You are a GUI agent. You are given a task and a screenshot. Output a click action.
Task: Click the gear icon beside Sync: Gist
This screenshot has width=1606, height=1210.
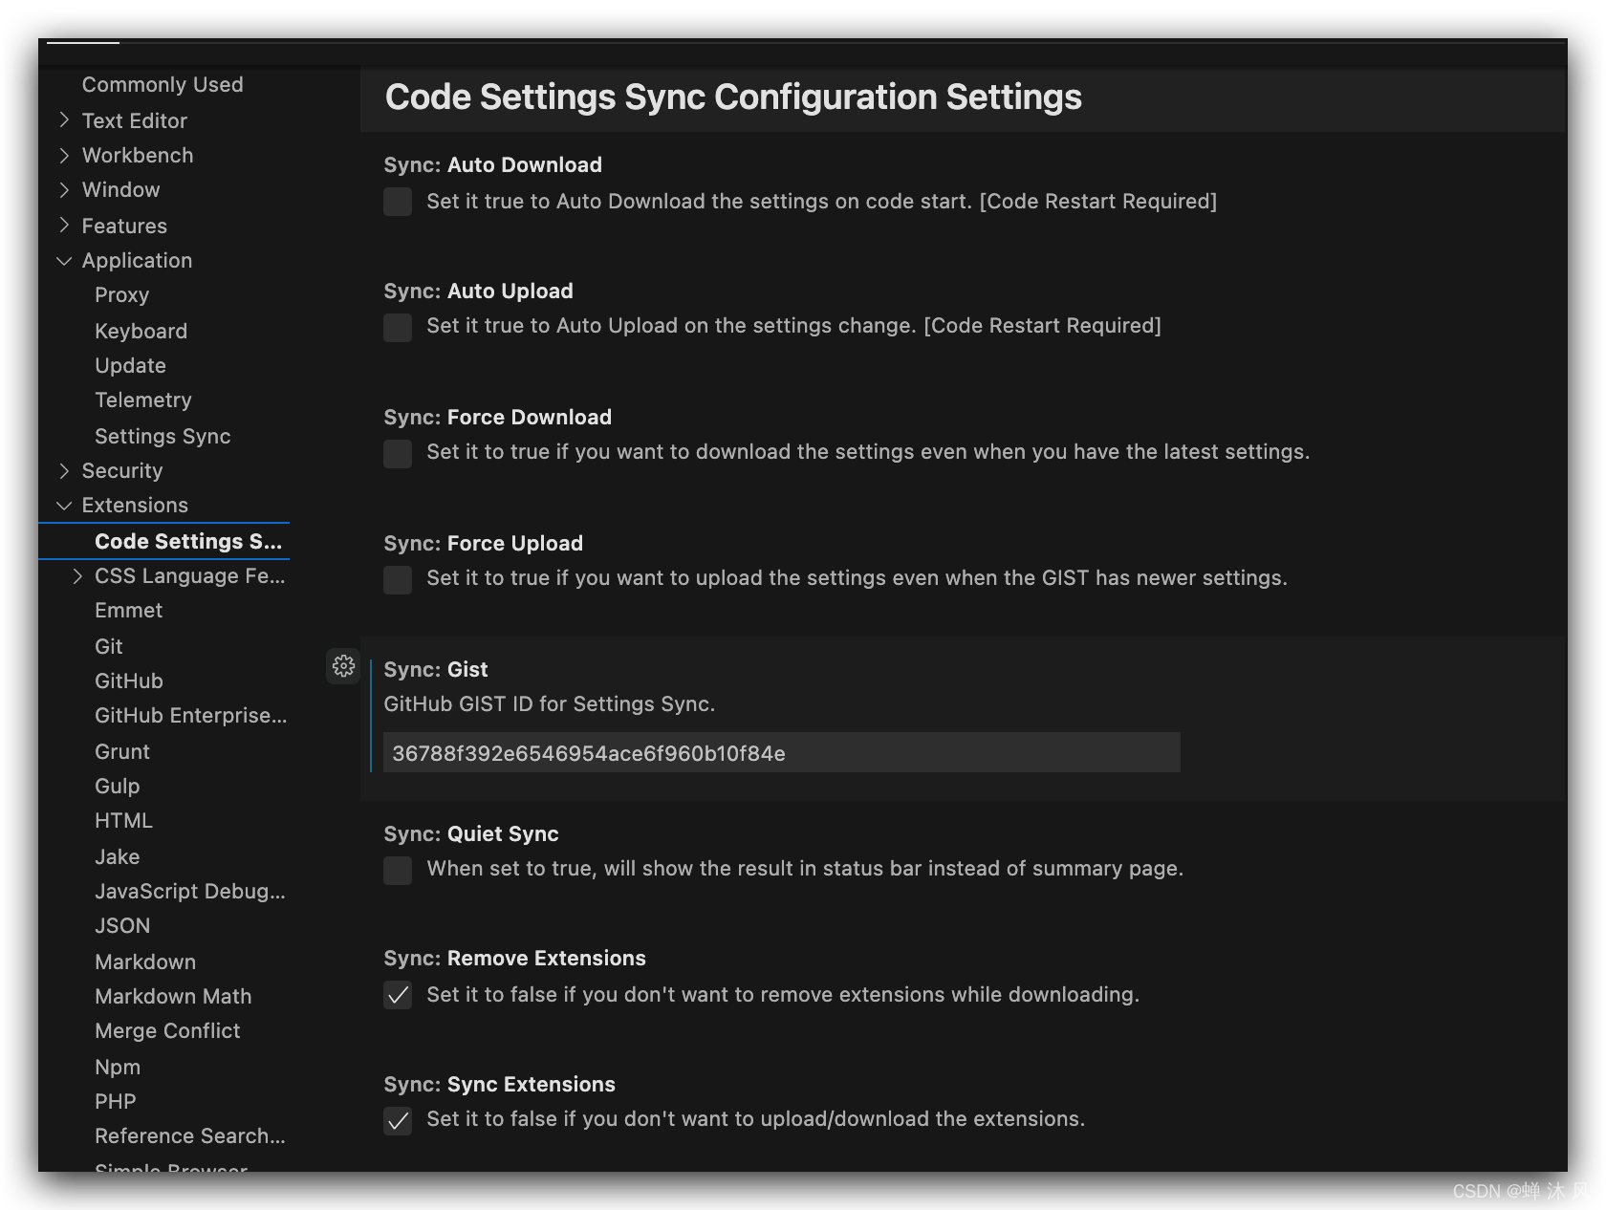pos(343,666)
